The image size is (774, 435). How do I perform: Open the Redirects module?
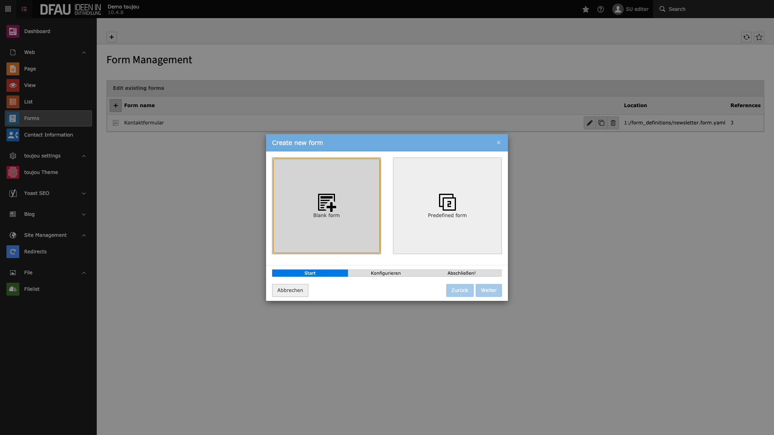click(x=35, y=252)
